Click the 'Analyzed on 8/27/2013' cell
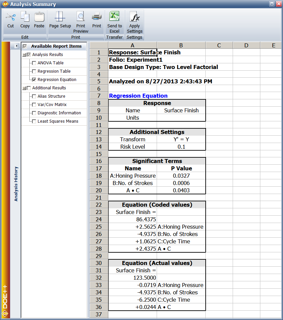Viewport: 283px width, 320px height. [161, 81]
